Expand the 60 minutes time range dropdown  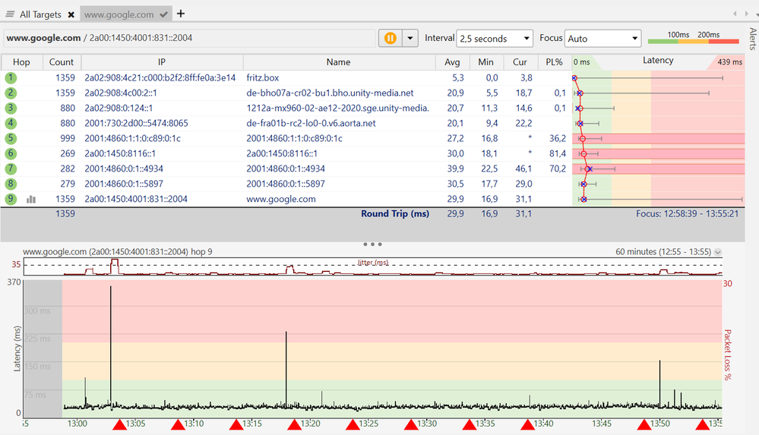pyautogui.click(x=717, y=252)
